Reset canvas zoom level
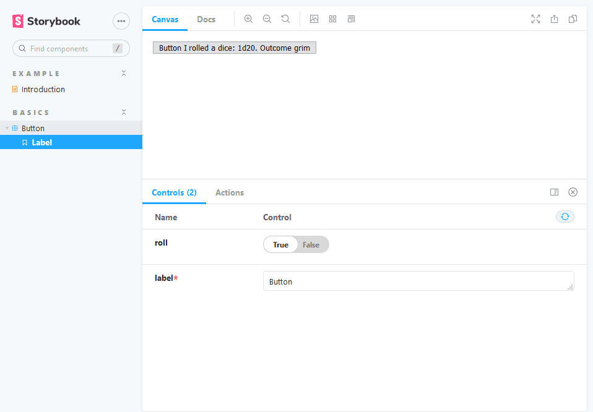Screen dimensions: 593x412 (285, 19)
